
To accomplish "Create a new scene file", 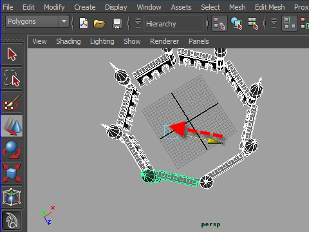I will tap(84, 23).
